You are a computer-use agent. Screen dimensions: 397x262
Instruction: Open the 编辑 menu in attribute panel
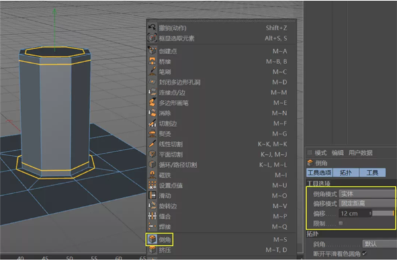pyautogui.click(x=337, y=153)
